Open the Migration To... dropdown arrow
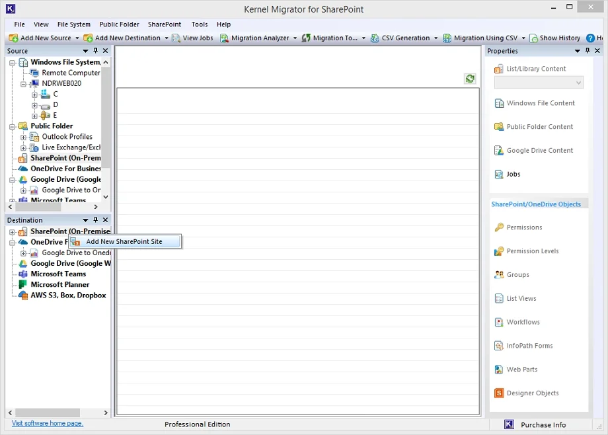The width and height of the screenshot is (608, 435). (363, 38)
